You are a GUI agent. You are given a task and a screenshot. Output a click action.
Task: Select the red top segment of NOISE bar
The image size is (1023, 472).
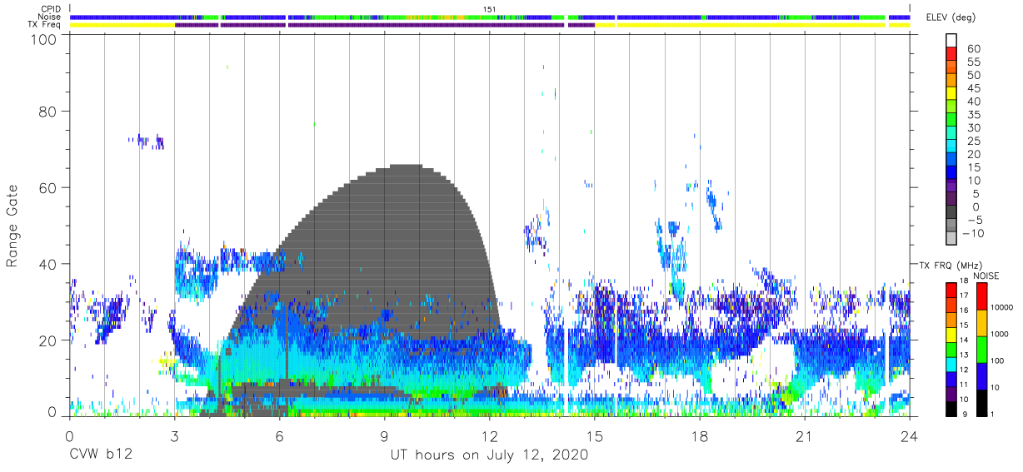click(981, 296)
